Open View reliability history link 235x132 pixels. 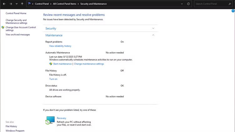60,46
